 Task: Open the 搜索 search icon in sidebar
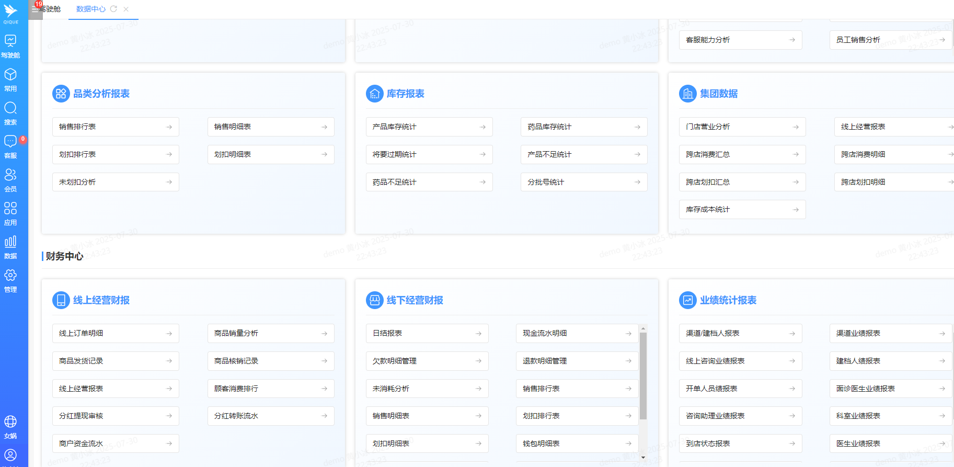coord(10,108)
